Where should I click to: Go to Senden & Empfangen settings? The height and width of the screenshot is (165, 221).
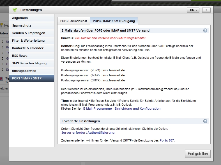point(32,33)
